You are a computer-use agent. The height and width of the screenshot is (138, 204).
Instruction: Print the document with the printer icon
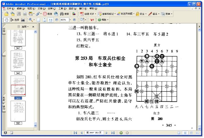tap(25, 14)
